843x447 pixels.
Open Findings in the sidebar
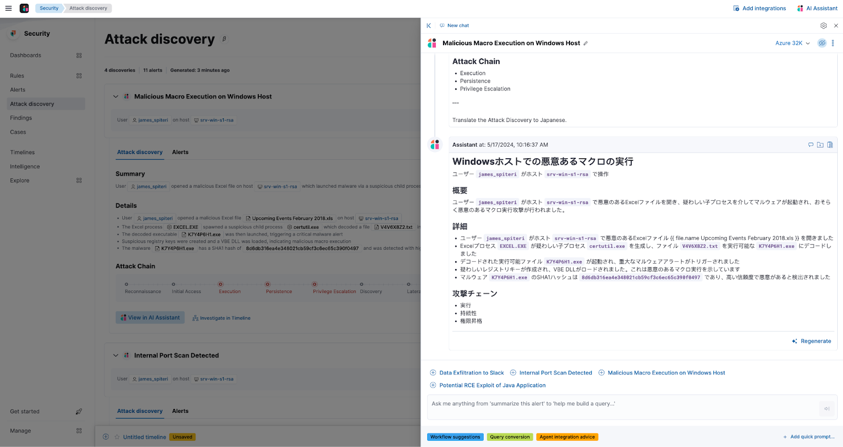21,118
